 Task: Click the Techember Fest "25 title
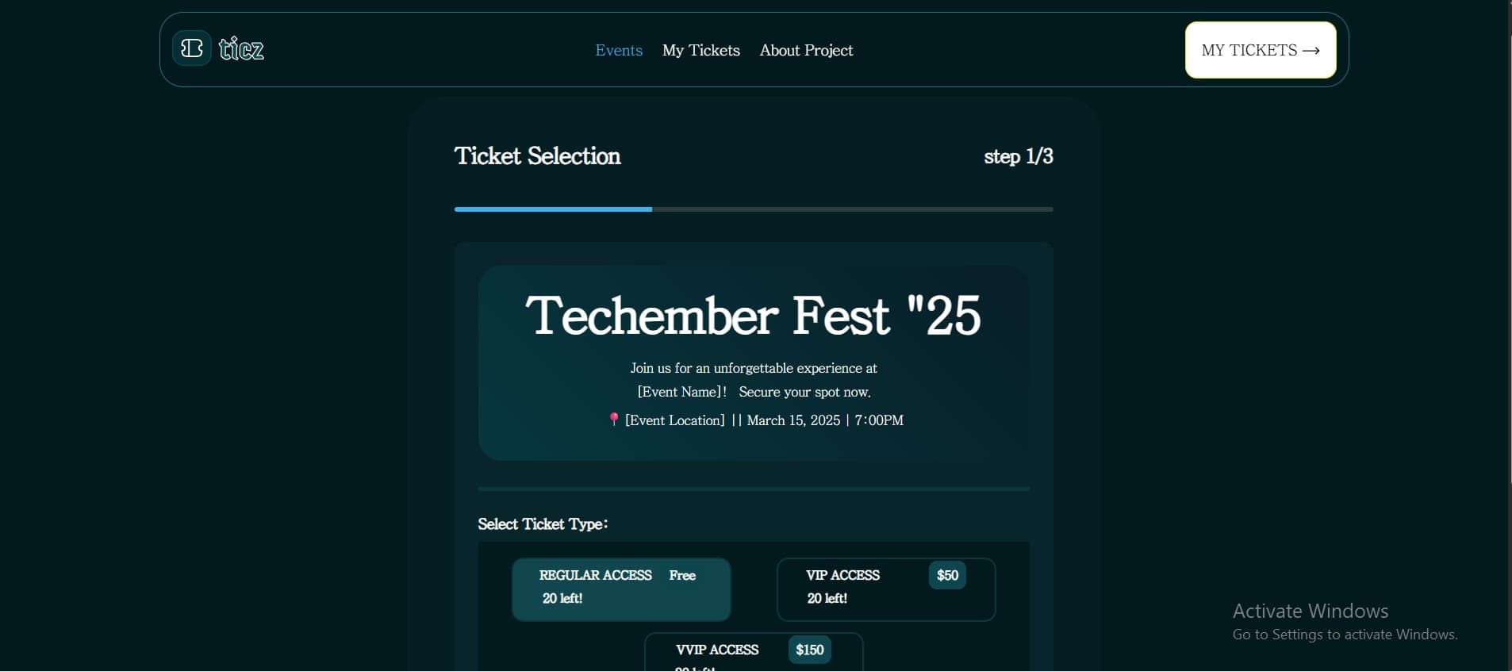(753, 316)
